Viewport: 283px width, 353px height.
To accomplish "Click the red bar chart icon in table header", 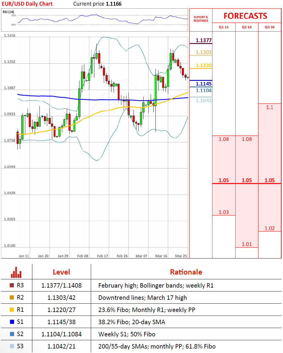I will click(x=16, y=272).
